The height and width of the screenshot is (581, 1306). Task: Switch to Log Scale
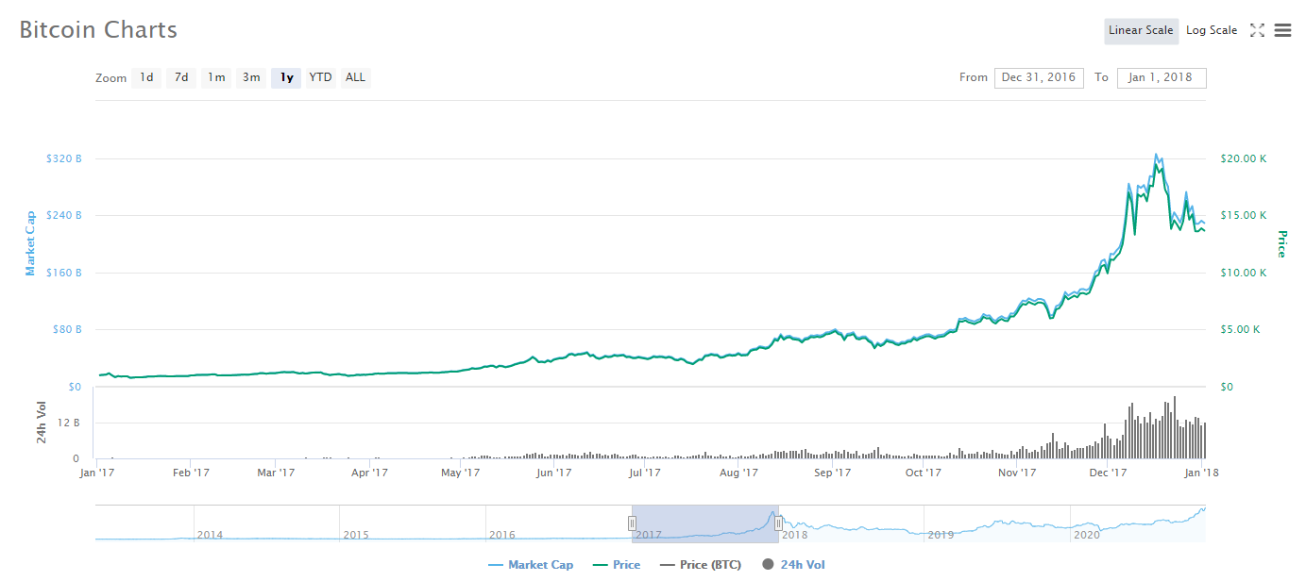click(1212, 30)
